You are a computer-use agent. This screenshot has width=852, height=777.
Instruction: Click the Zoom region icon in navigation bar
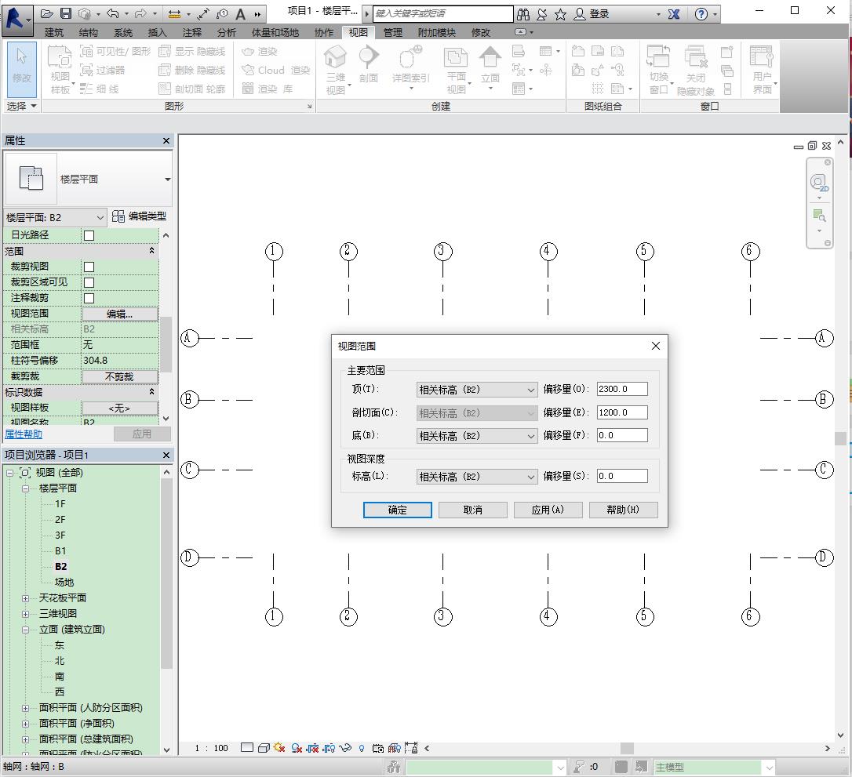[819, 215]
